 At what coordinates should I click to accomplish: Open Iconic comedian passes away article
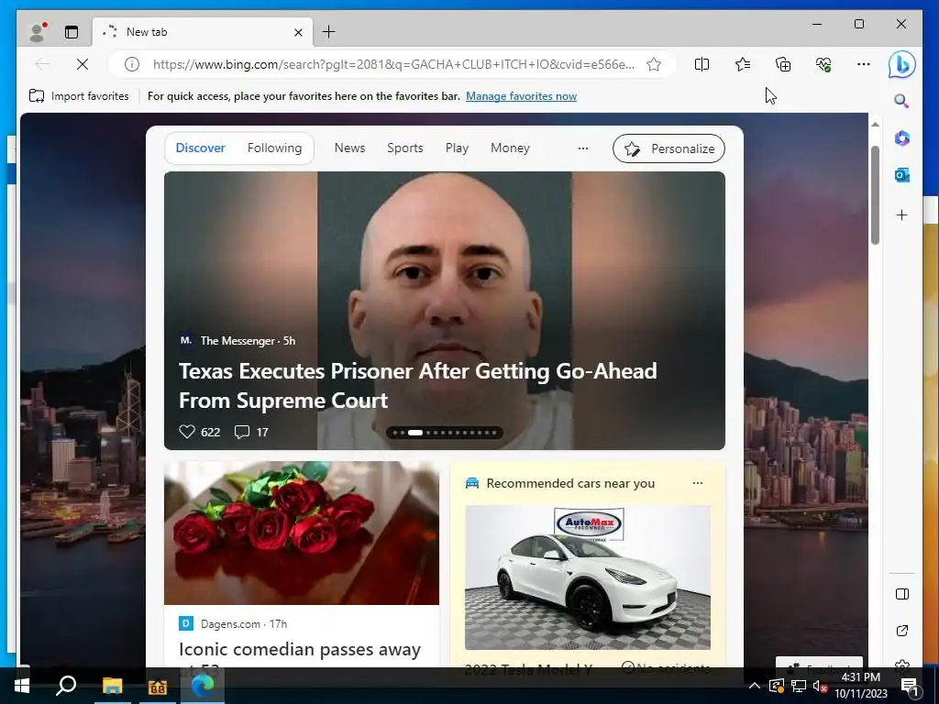coord(300,650)
